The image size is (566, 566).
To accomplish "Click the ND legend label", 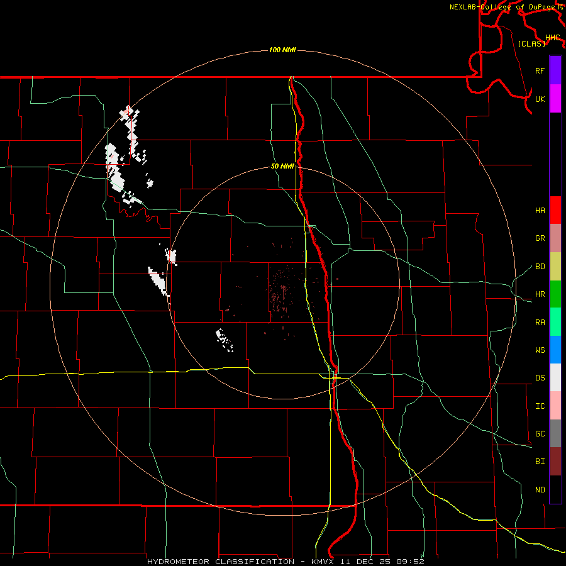I will tap(540, 490).
